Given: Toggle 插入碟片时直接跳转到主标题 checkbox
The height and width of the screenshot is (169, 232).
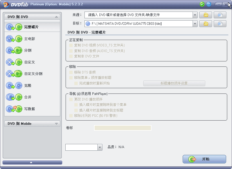Looking at the screenshot, I should pyautogui.click(x=76, y=110).
